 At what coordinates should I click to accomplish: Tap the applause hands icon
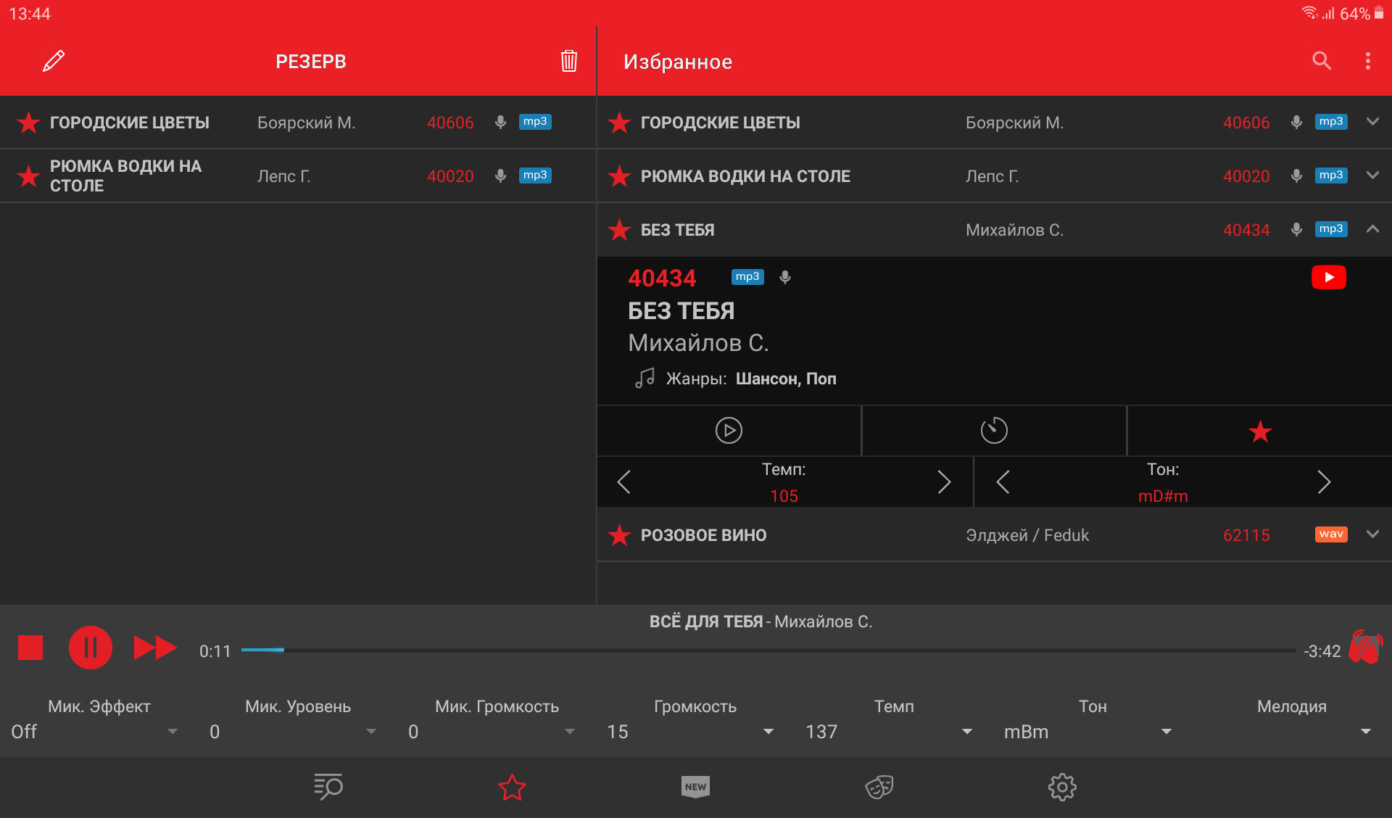1366,647
